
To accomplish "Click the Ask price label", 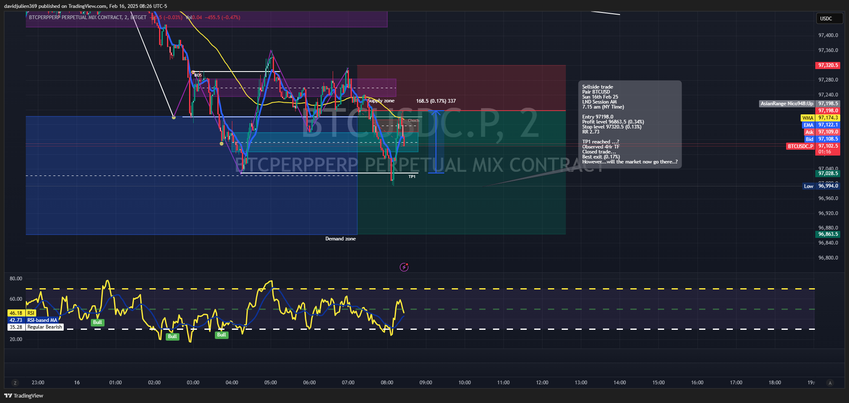I will point(809,132).
